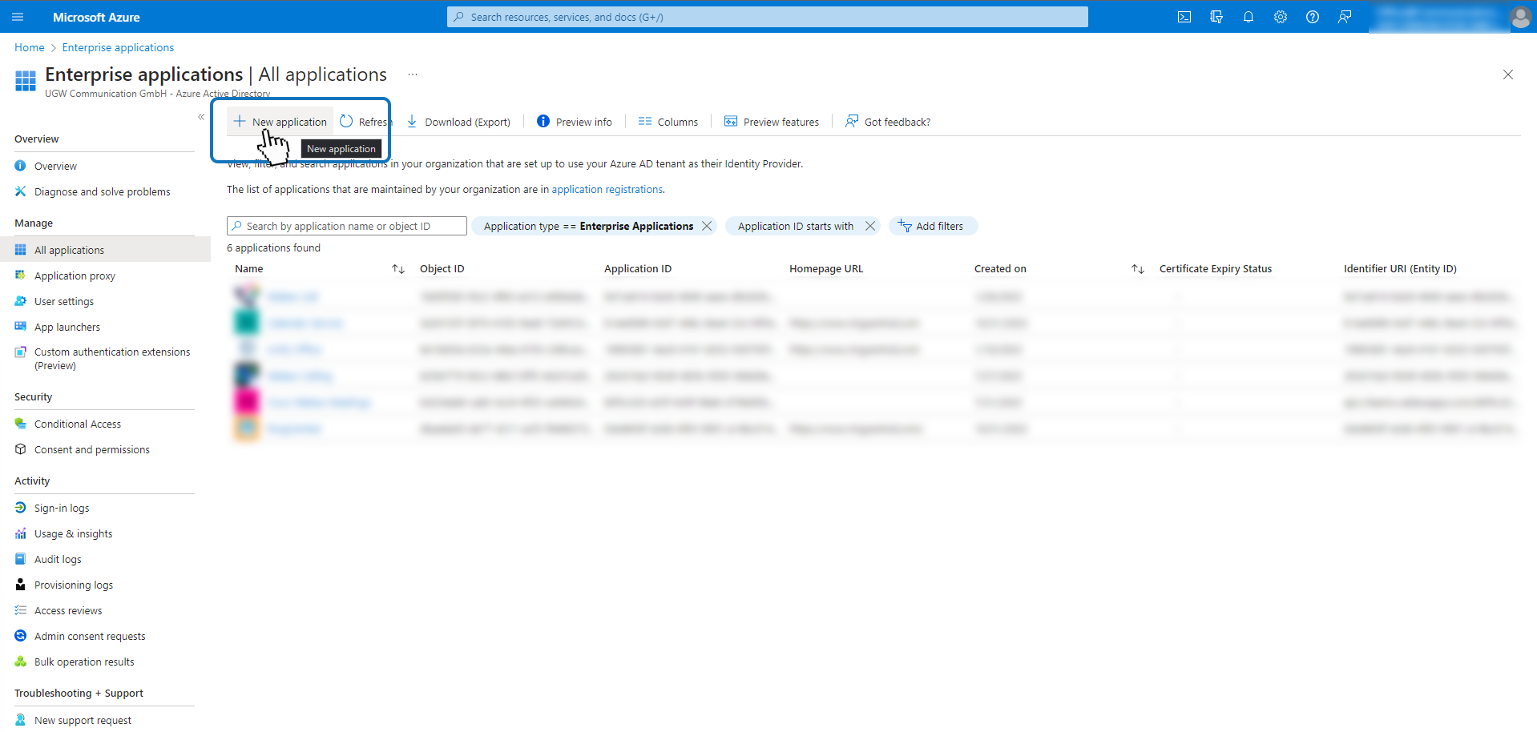This screenshot has width=1537, height=732.
Task: Open the notifications bell
Action: (1249, 17)
